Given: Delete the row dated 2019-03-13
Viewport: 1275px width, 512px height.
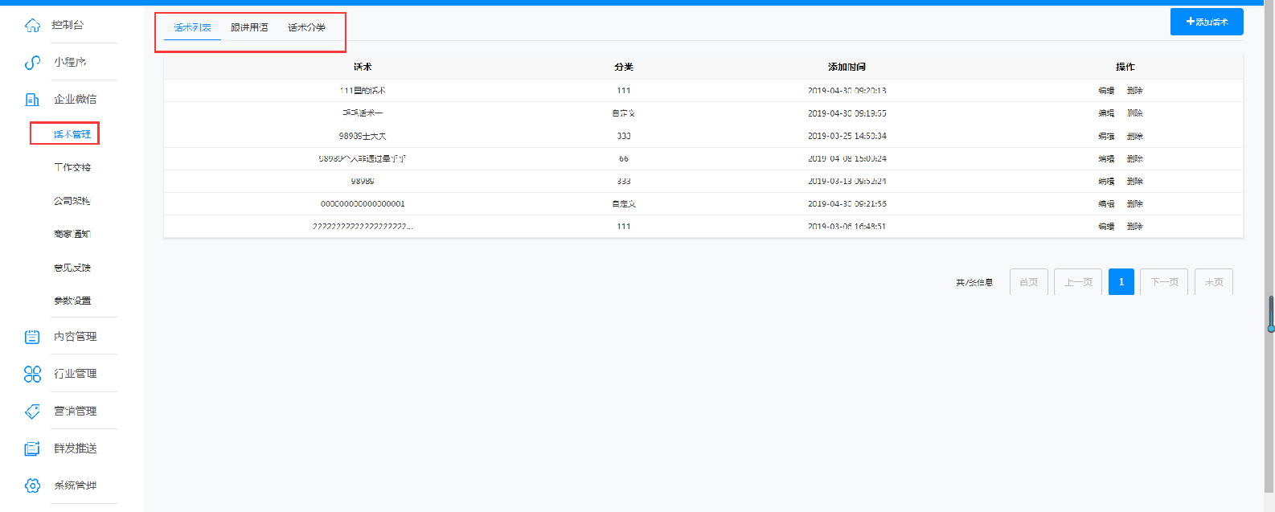Looking at the screenshot, I should [1134, 182].
